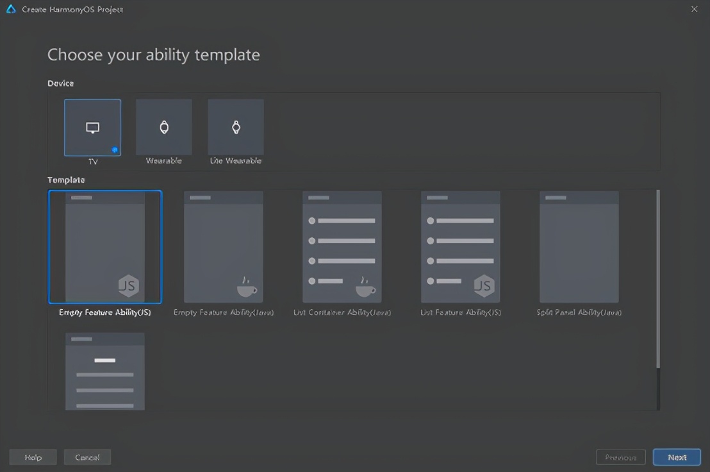Select the TV device icon

click(x=92, y=127)
